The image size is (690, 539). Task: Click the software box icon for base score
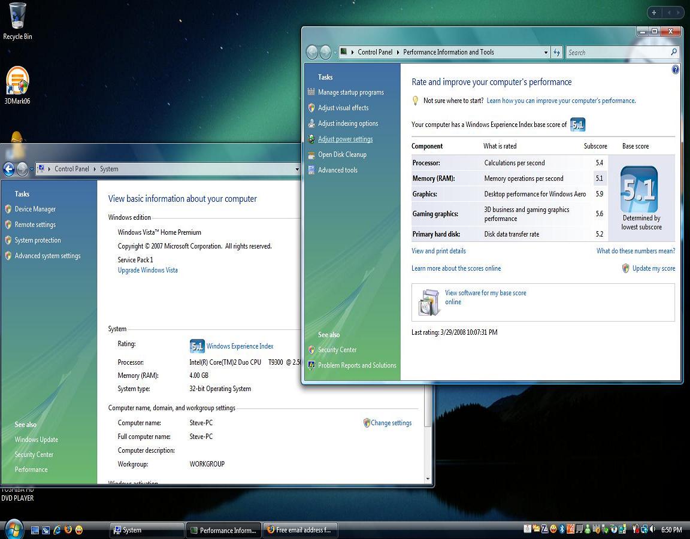click(x=429, y=302)
